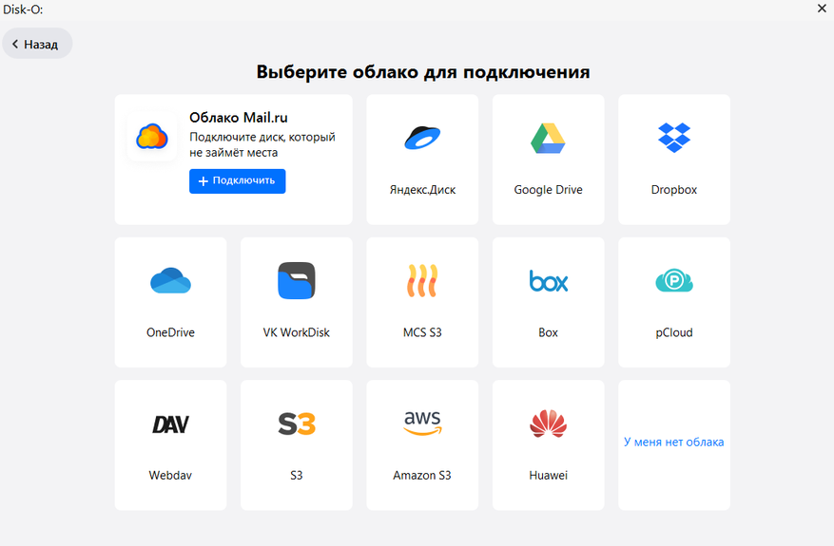
Task: Click the Подключить button
Action: click(x=237, y=181)
